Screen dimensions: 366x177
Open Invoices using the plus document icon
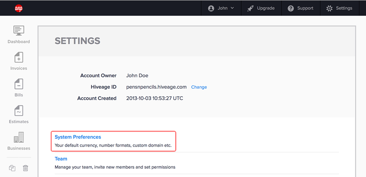click(x=19, y=57)
